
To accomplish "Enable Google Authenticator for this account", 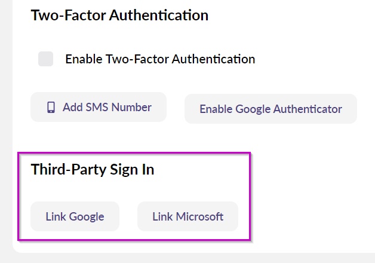I will (x=271, y=109).
